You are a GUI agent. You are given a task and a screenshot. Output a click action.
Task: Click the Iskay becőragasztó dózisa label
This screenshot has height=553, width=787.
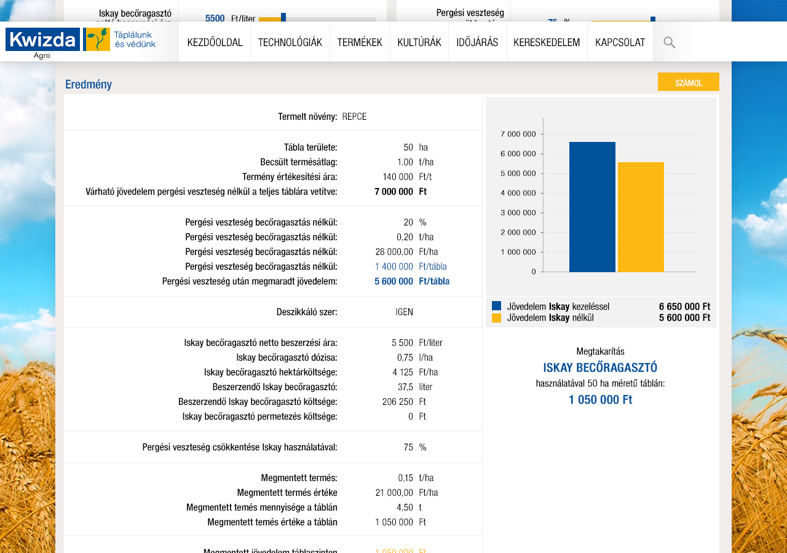287,358
